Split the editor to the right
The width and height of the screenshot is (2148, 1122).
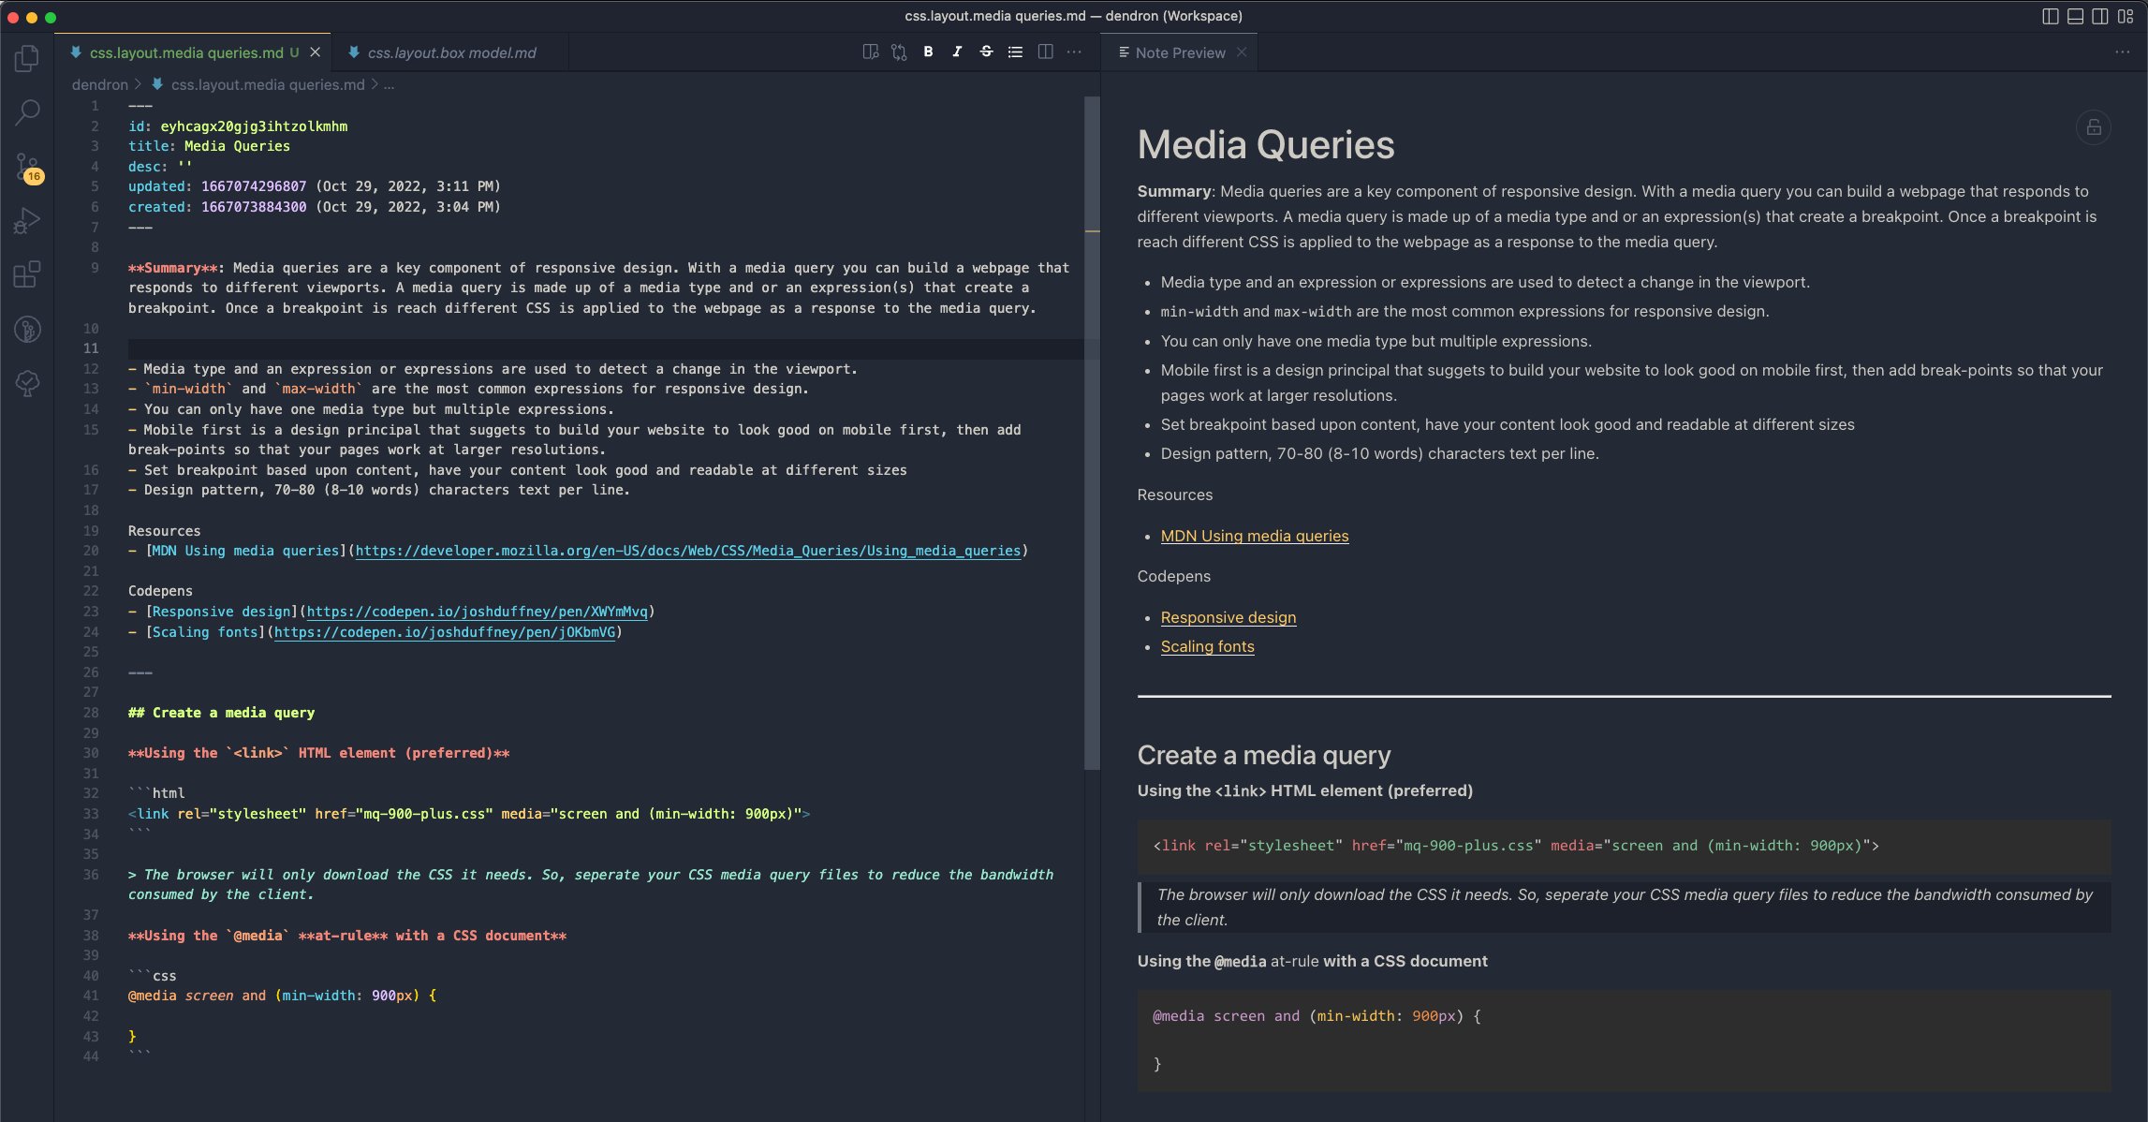click(1045, 52)
